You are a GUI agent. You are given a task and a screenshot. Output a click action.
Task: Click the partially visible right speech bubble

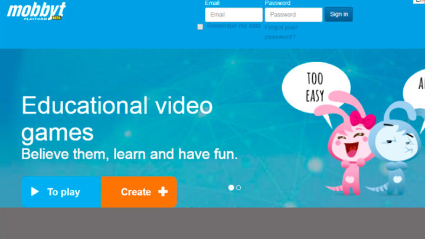417,87
